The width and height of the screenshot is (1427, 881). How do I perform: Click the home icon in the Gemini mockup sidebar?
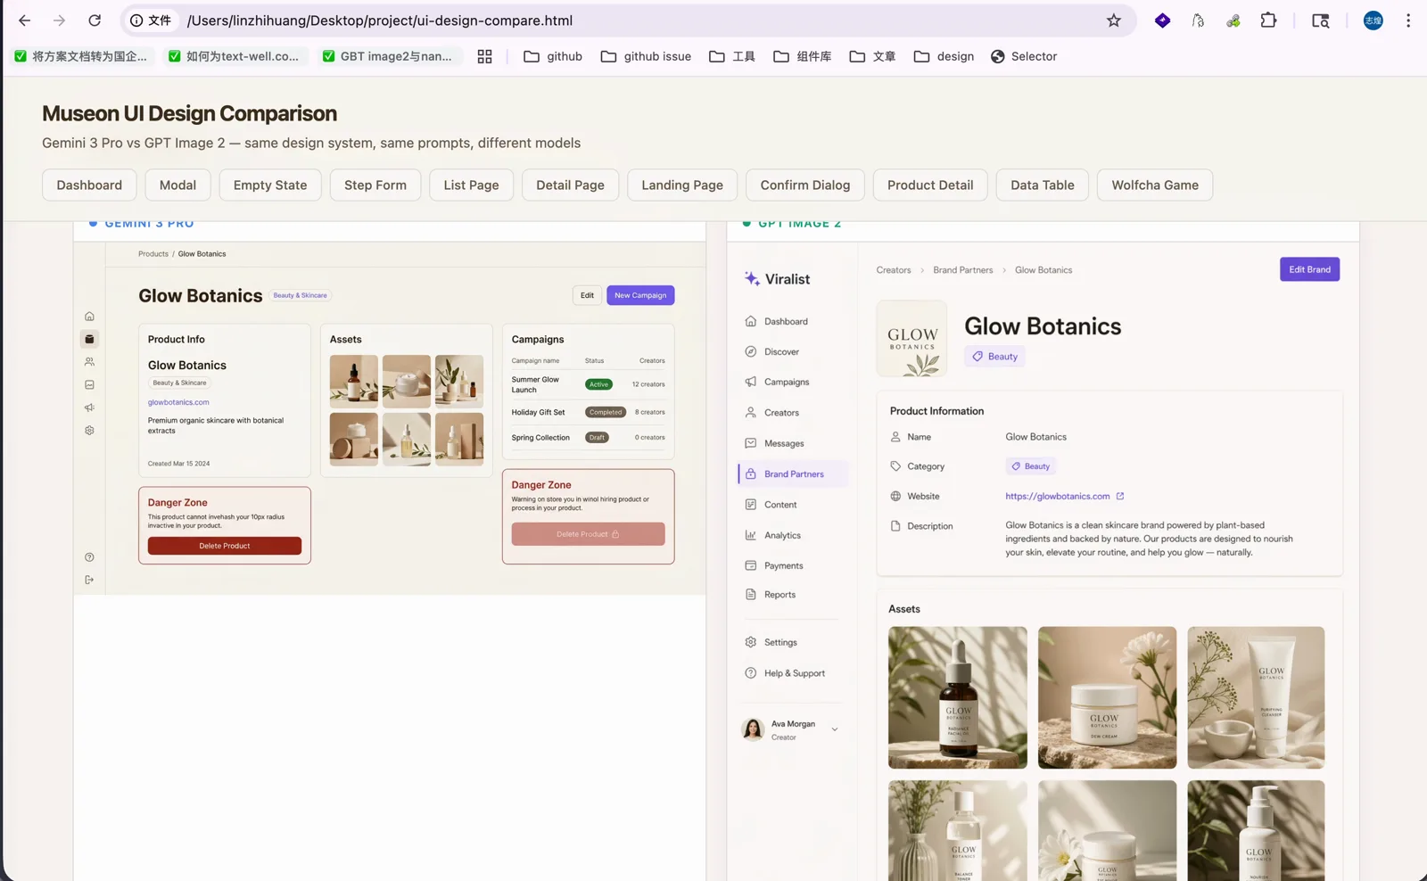[x=89, y=317]
